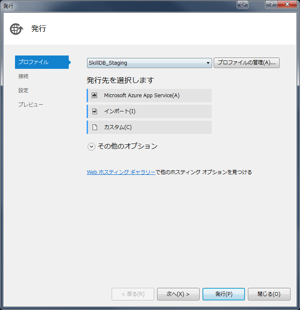The width and height of the screenshot is (300, 310).
Task: Click the その他のオプション heading text
Action: [127, 146]
